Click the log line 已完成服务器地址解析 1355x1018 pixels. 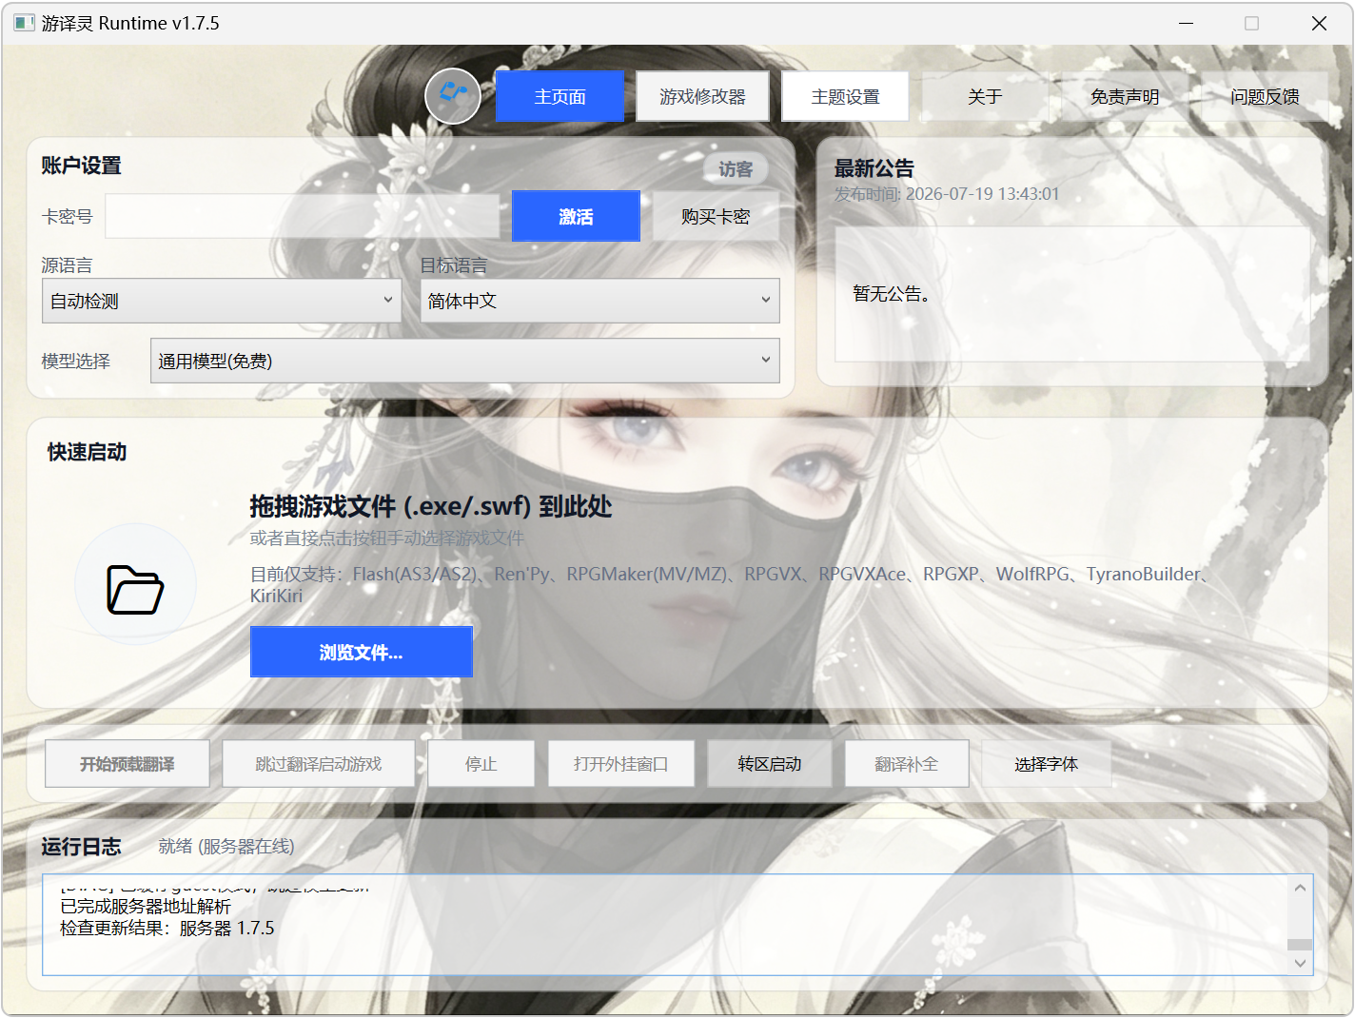146,907
